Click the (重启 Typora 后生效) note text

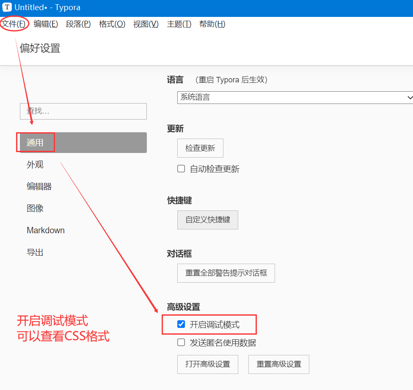[231, 80]
